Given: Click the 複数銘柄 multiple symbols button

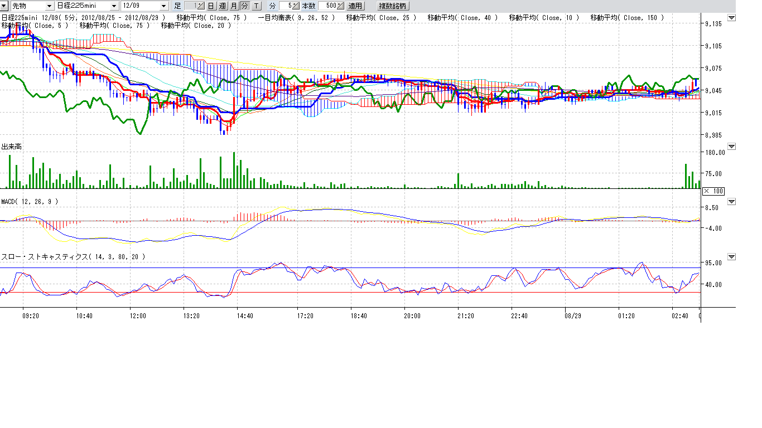Looking at the screenshot, I should tap(393, 6).
